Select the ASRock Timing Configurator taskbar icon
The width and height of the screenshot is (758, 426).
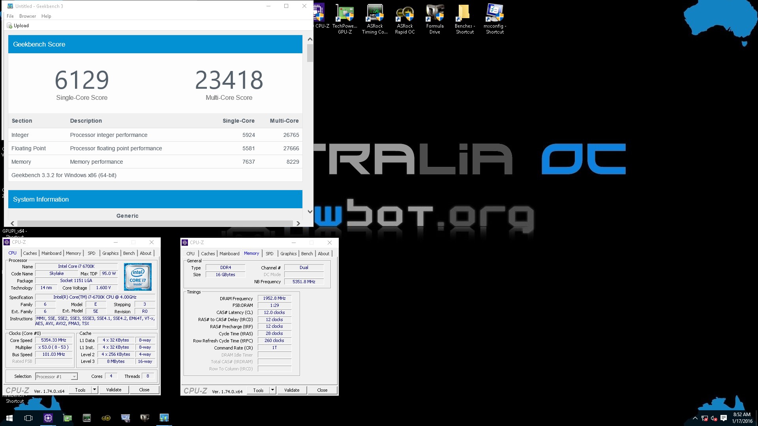pos(87,418)
